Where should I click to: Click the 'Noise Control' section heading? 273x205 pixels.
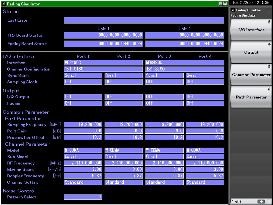pyautogui.click(x=19, y=191)
